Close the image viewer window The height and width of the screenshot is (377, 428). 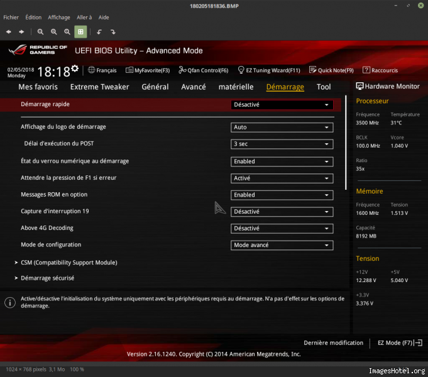(420, 6)
